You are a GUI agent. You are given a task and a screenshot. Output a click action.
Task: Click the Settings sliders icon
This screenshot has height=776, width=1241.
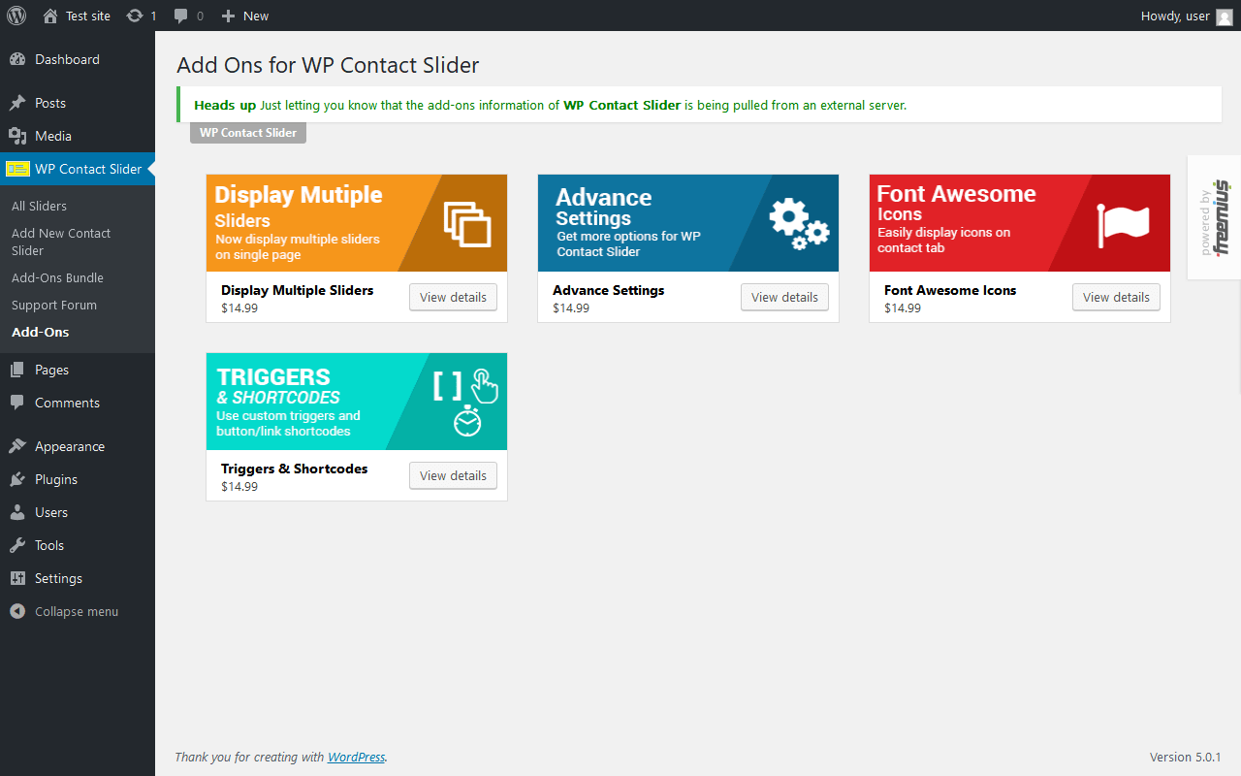[x=17, y=578]
